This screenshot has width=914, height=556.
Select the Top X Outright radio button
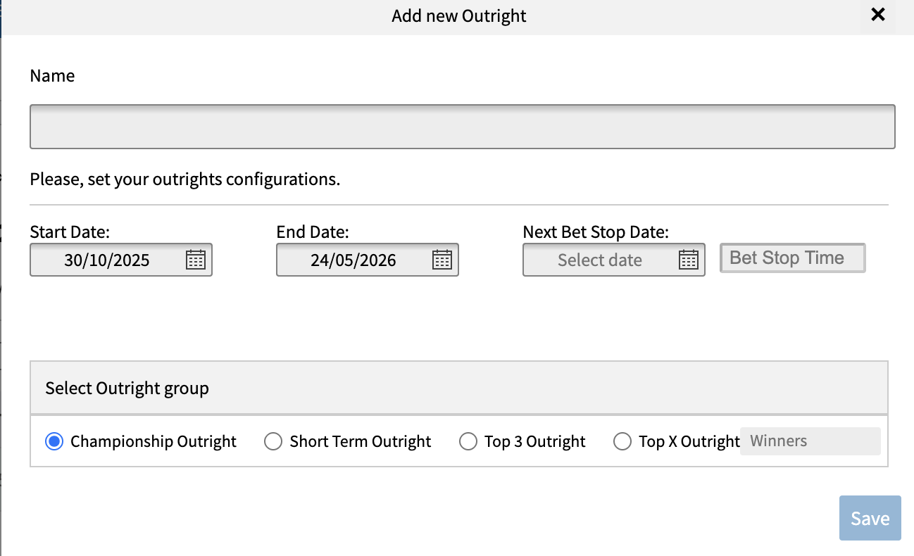click(x=622, y=441)
